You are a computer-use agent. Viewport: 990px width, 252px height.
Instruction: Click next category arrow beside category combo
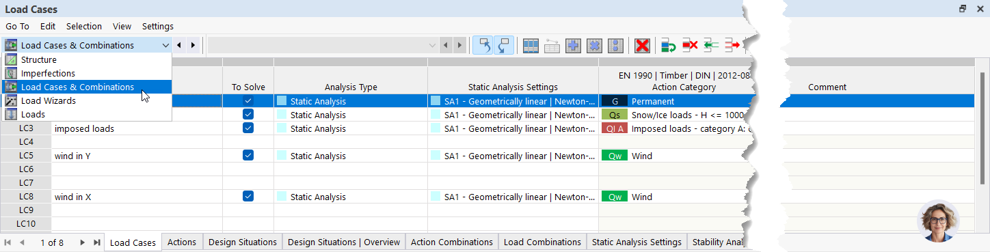(x=193, y=46)
